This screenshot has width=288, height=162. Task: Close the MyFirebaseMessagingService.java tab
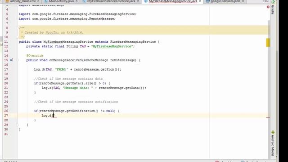coord(200,1)
